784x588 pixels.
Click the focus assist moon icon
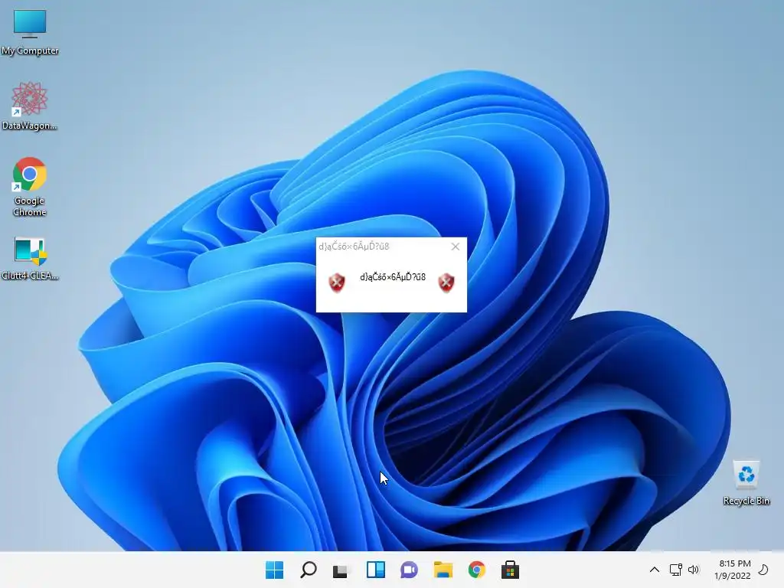click(x=763, y=570)
